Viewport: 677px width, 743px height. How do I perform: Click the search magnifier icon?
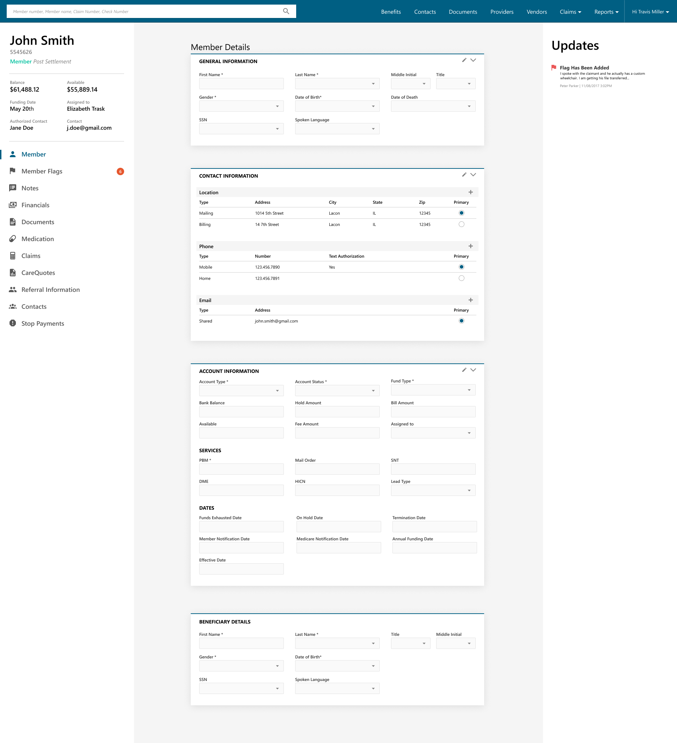coord(286,11)
